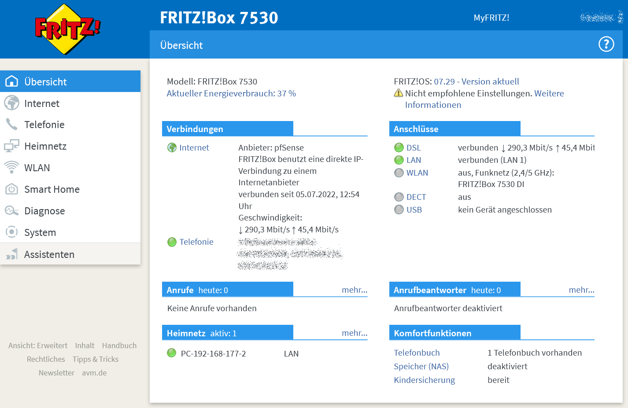
Task: Click the Internet globe sidebar icon
Action: point(11,103)
